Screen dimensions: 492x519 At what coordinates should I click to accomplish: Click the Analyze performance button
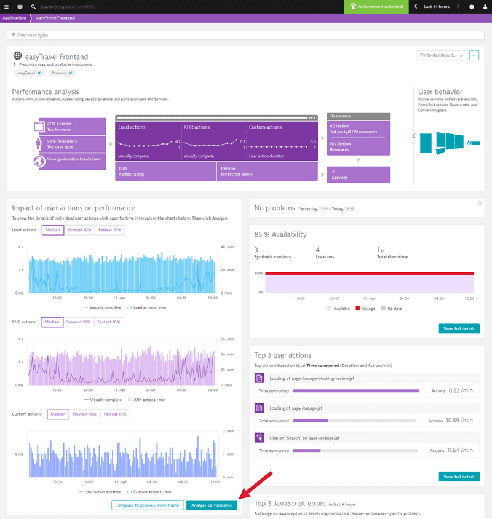click(x=212, y=504)
